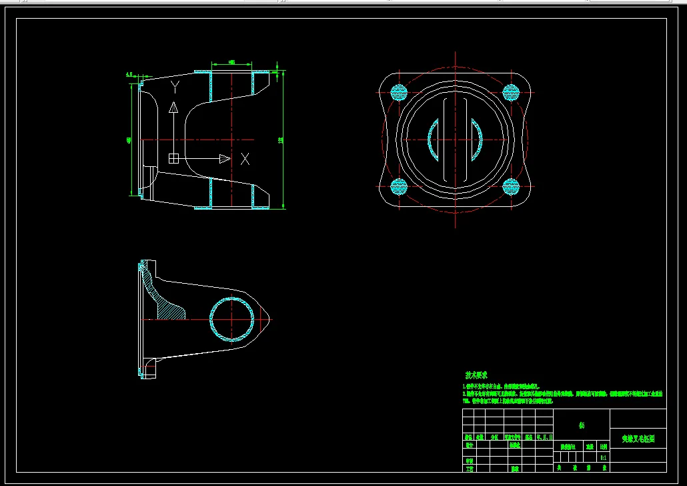Select the 'Y' axis label
The height and width of the screenshot is (486, 687).
174,87
